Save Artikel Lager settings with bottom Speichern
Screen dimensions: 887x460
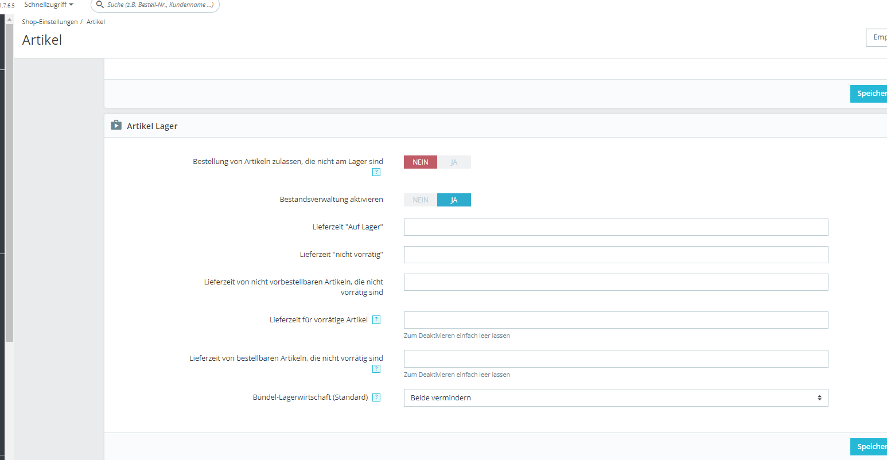click(x=870, y=447)
